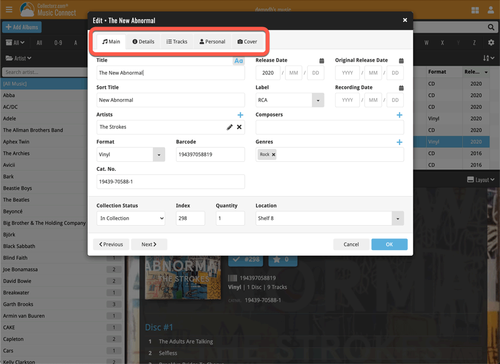Click the Index field showing 298

click(191, 218)
